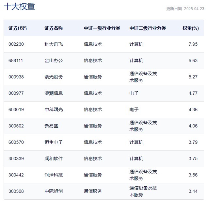Select stock code 002230
This screenshot has width=206, height=201.
pyautogui.click(x=16, y=44)
